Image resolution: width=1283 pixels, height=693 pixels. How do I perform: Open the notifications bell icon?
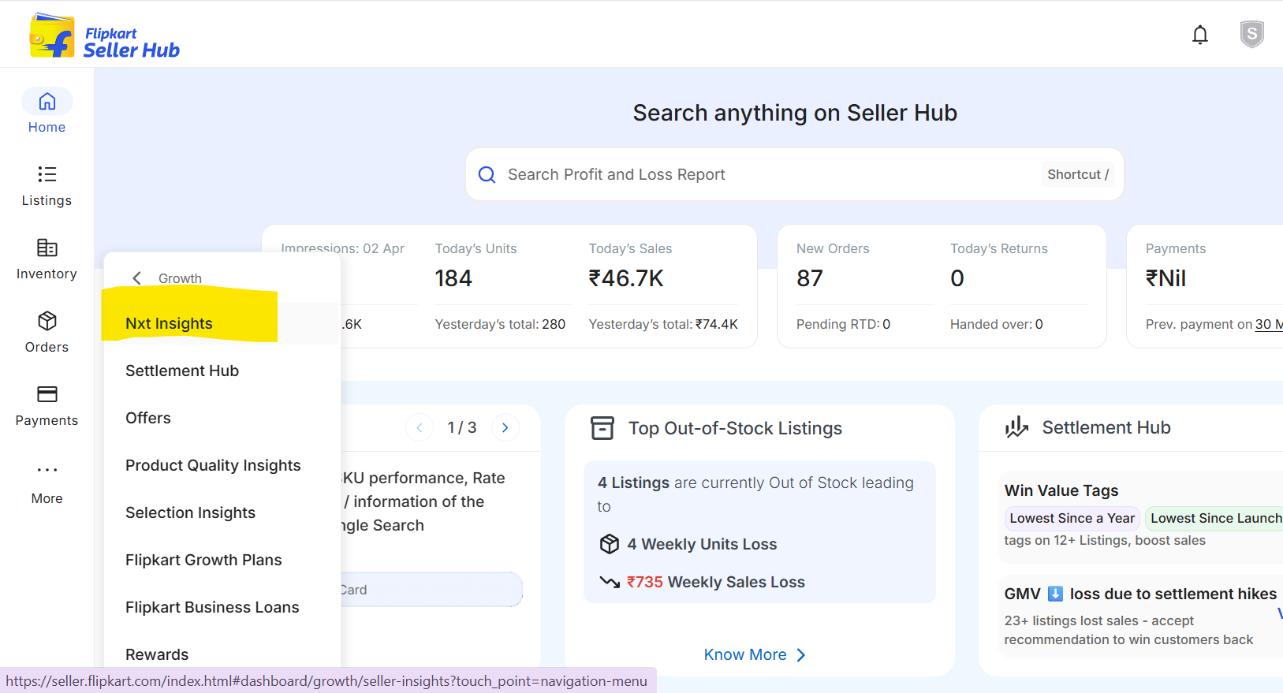pos(1199,35)
